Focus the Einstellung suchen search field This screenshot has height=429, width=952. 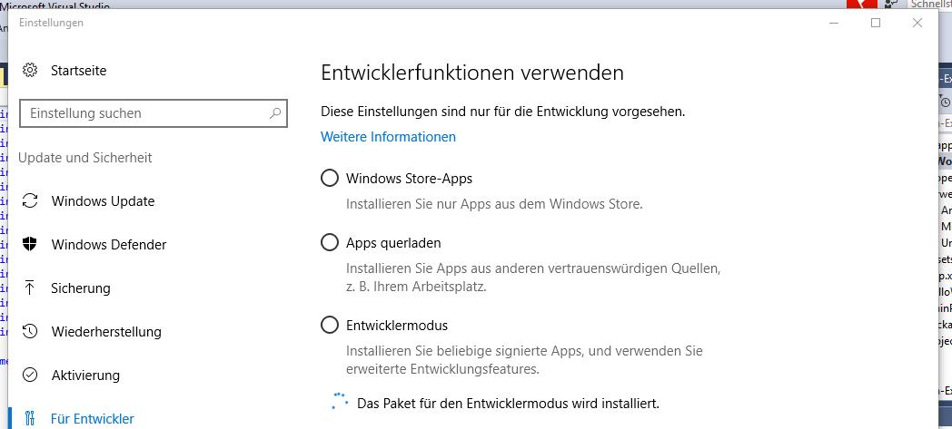click(145, 113)
